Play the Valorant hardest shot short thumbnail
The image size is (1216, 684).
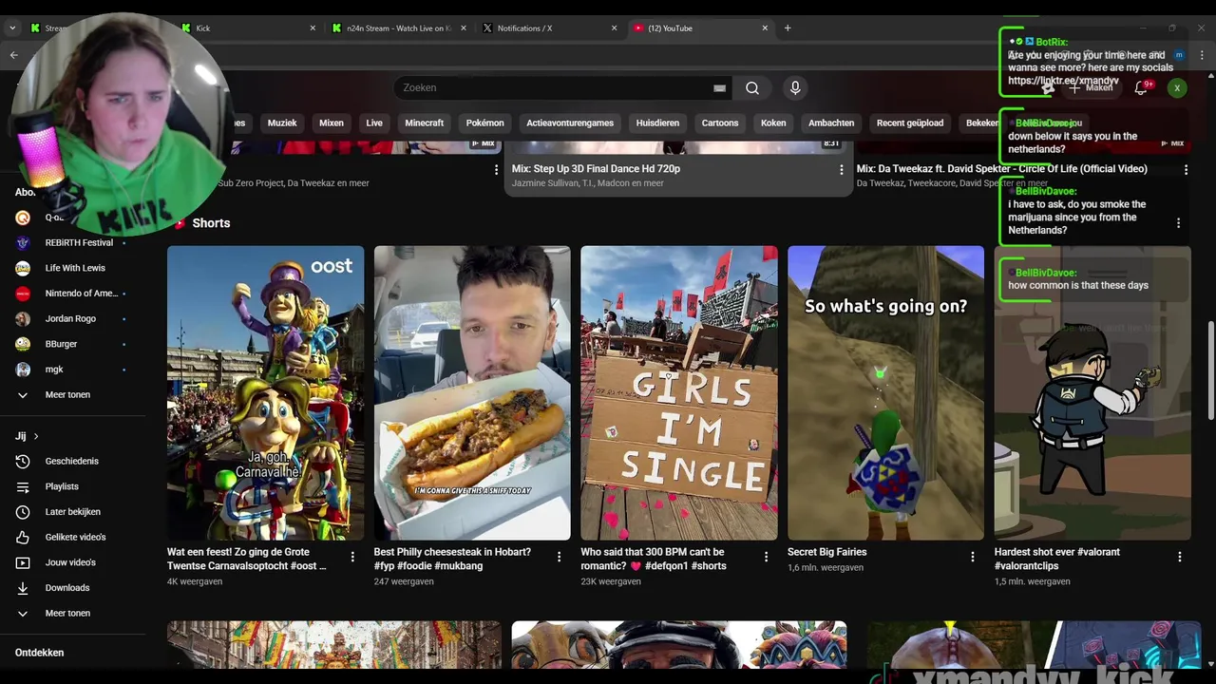[1092, 393]
